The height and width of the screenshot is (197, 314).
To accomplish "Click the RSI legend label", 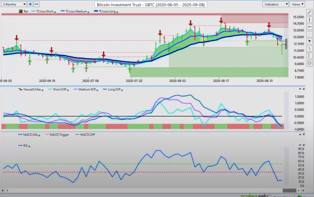I will pos(26,146).
